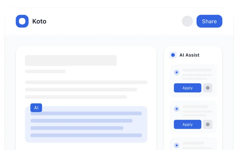Select the second suggestion's radio dot

(177, 109)
